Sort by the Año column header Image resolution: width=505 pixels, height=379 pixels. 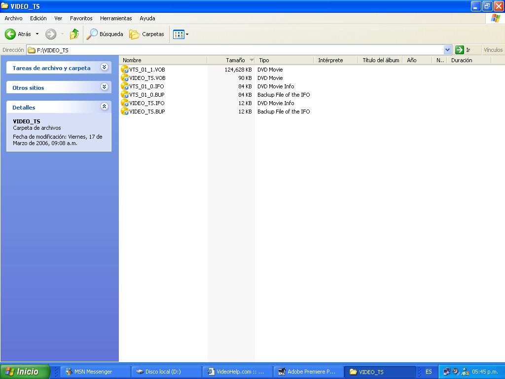(x=417, y=60)
